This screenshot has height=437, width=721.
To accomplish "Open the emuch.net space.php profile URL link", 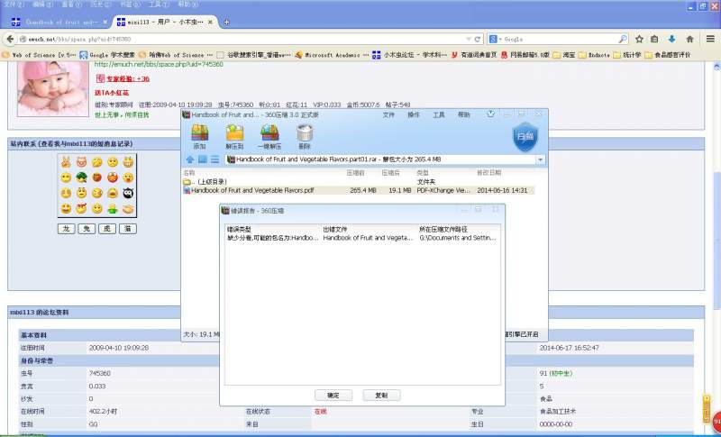I will click(159, 64).
